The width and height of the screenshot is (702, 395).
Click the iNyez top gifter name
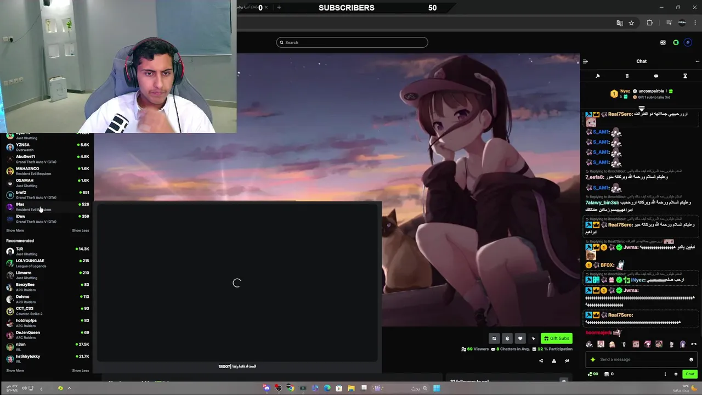pos(625,91)
